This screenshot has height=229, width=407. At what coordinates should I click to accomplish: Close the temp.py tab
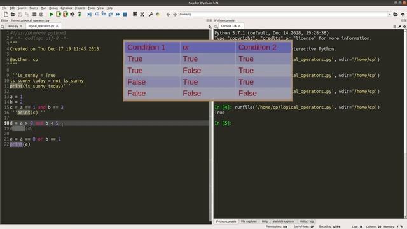coord(21,26)
